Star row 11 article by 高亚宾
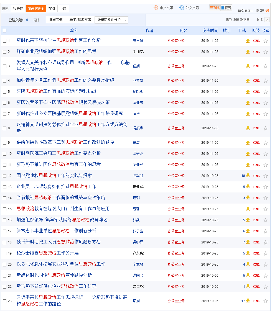 (265, 165)
